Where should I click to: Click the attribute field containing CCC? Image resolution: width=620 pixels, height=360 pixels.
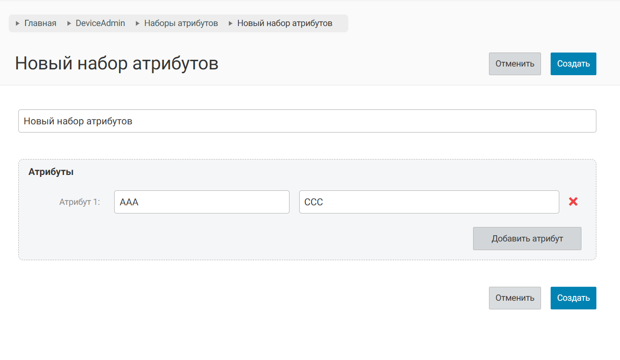click(x=429, y=202)
